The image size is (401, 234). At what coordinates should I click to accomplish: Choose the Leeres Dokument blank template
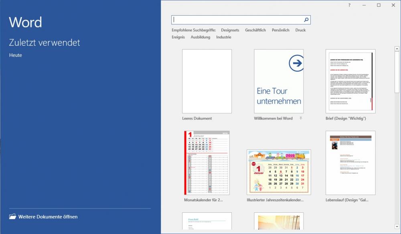[x=207, y=81]
